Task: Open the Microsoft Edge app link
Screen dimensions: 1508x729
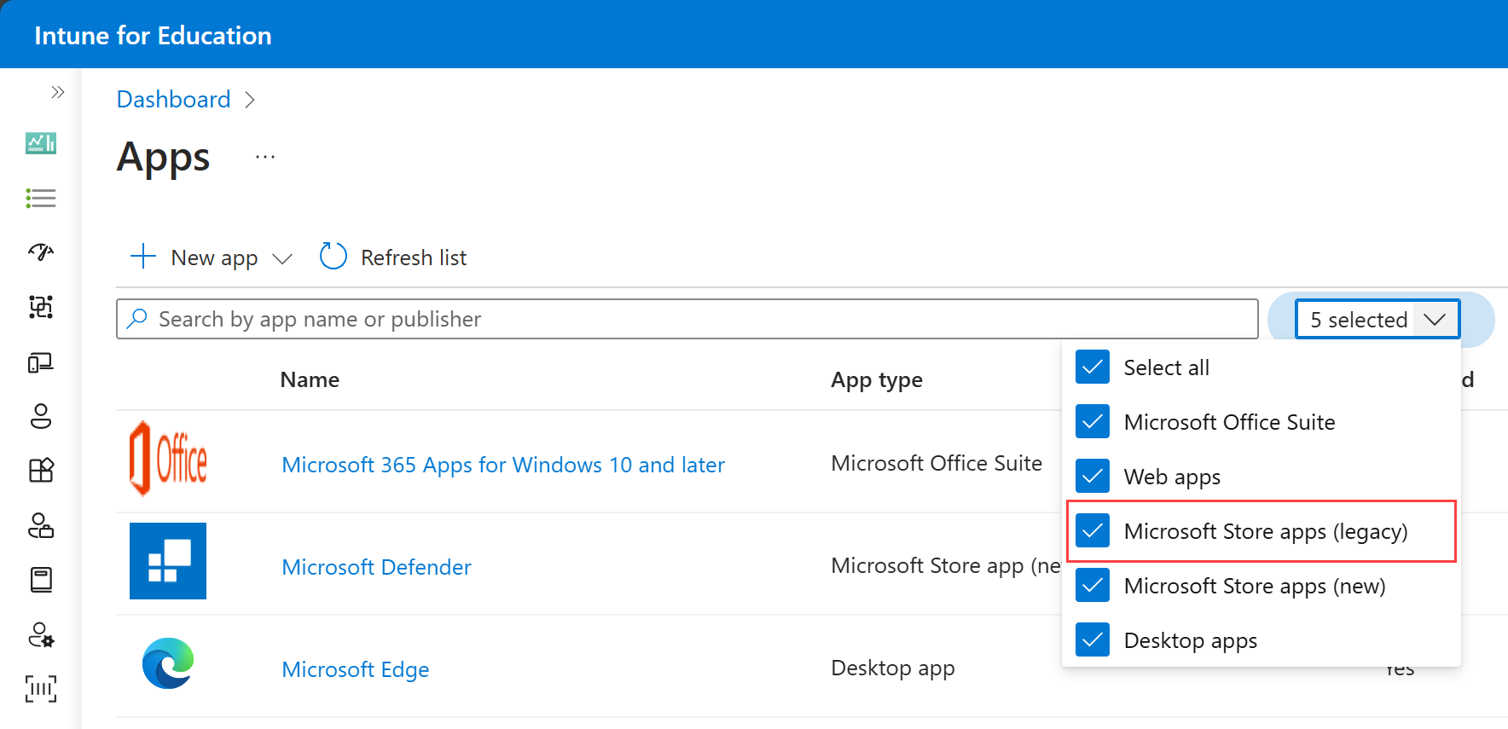Action: point(356,669)
